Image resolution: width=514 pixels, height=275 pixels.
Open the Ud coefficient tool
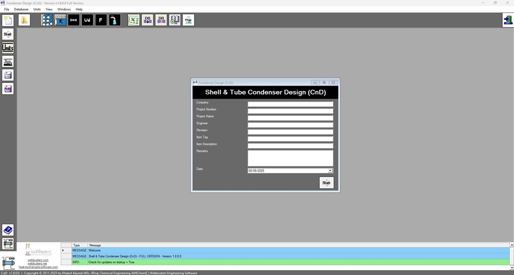tap(87, 20)
